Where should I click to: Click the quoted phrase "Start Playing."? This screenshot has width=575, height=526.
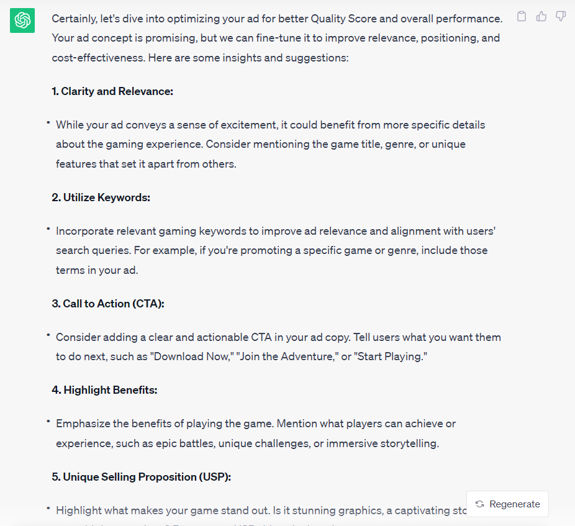click(391, 357)
